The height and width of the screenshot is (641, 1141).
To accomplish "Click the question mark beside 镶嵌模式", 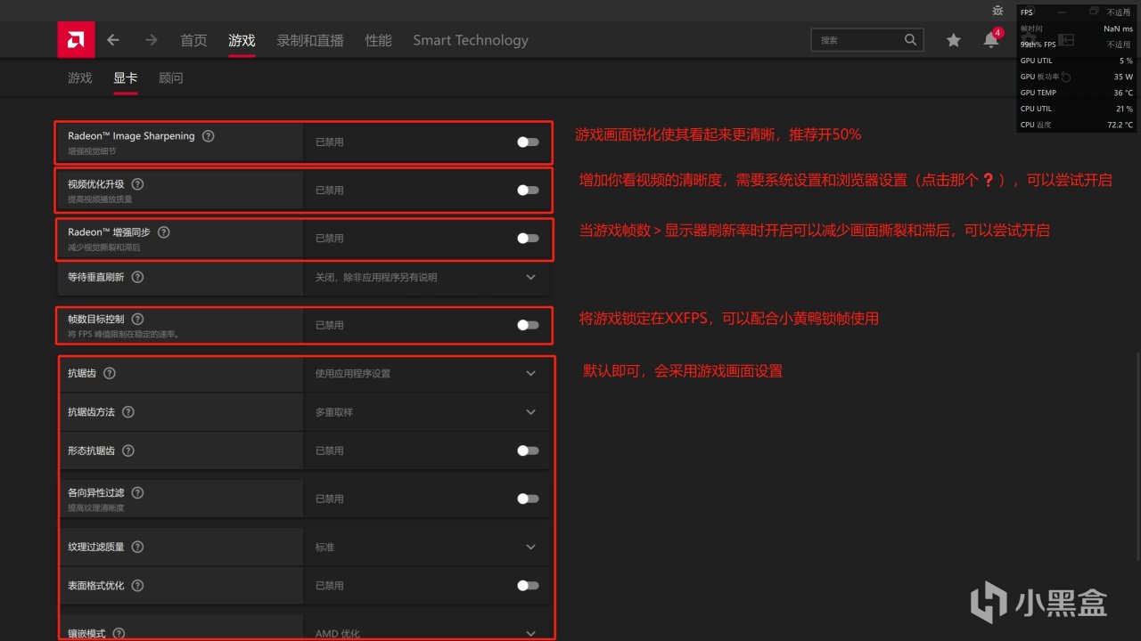I will coord(119,634).
